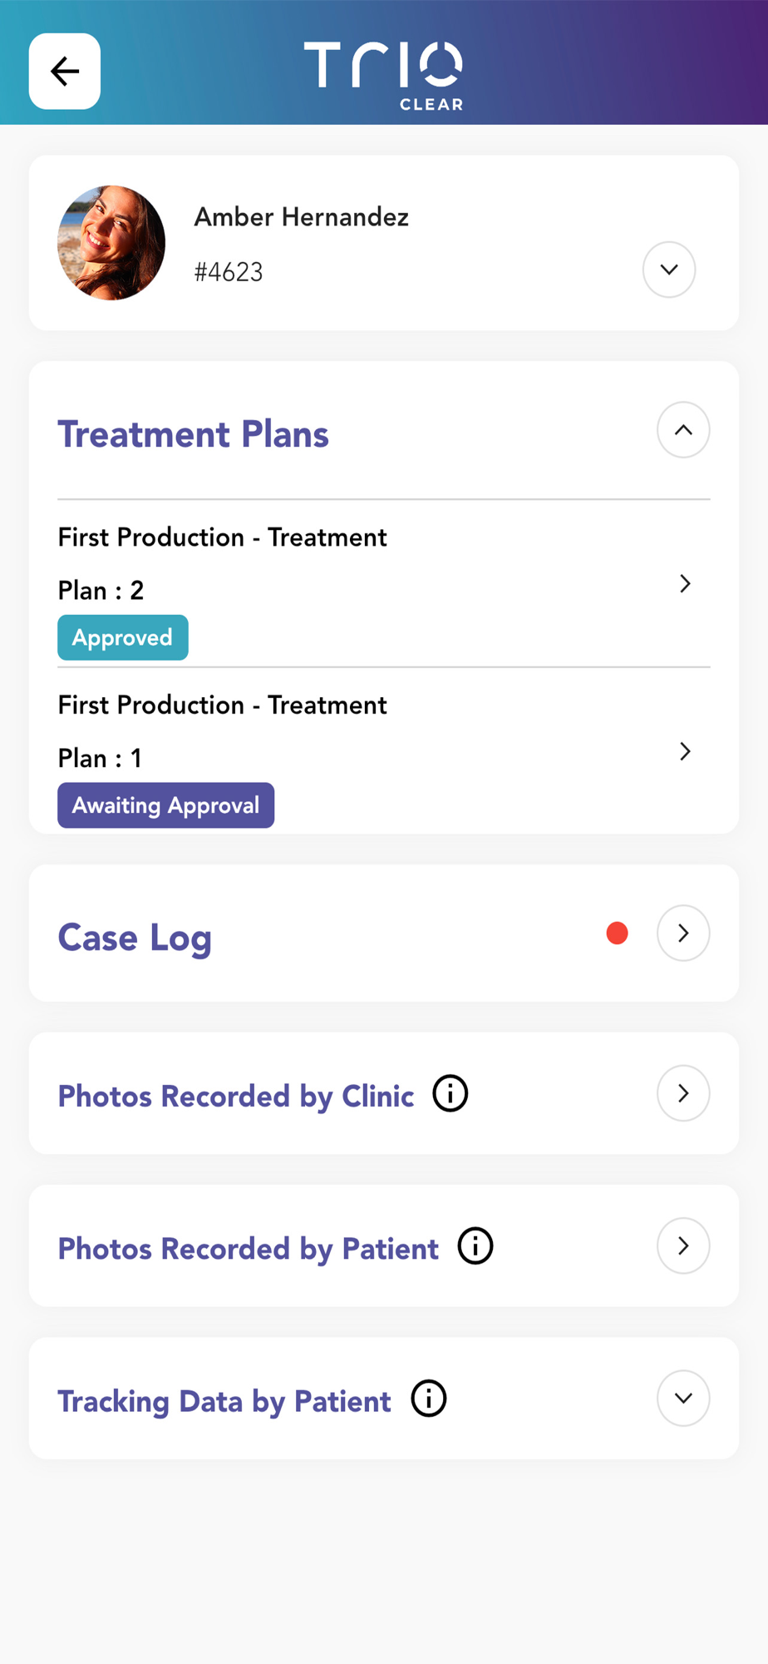Click the red Case Log notification dot
This screenshot has width=768, height=1664.
point(617,934)
